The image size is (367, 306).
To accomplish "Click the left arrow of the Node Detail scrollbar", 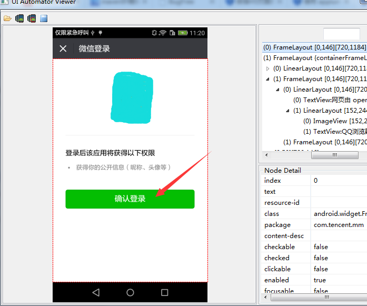I will click(x=265, y=298).
